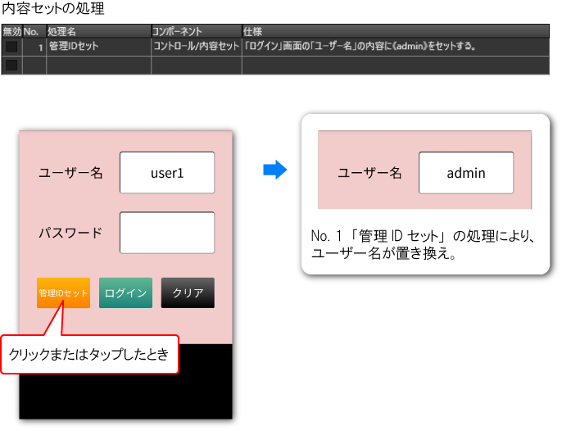
Task: Select the row number 1 cell
Action: point(34,47)
